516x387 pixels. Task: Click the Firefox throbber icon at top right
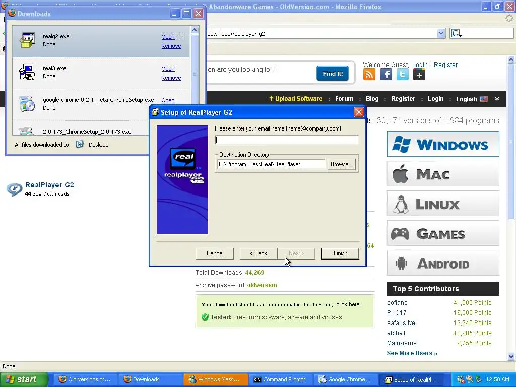[509, 18]
